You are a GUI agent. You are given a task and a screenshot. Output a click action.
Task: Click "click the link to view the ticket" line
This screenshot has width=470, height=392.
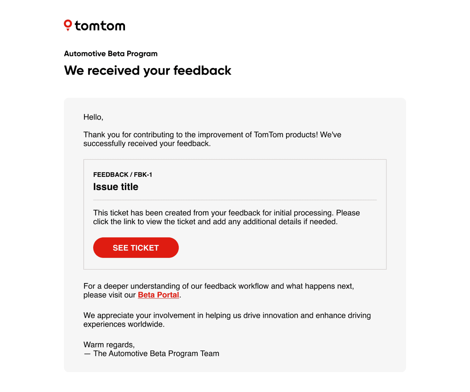[x=215, y=222]
